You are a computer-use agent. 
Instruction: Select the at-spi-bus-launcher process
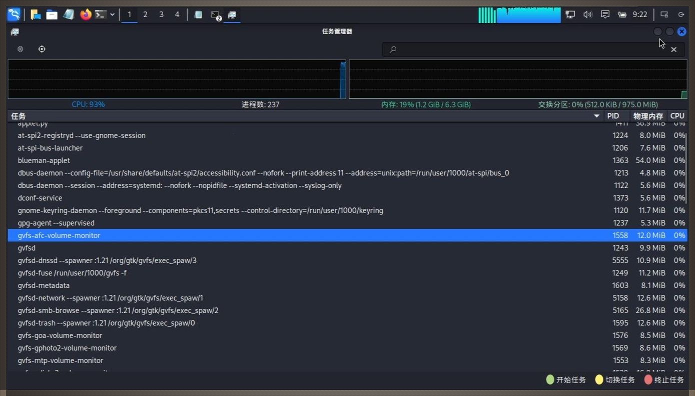[x=347, y=148]
